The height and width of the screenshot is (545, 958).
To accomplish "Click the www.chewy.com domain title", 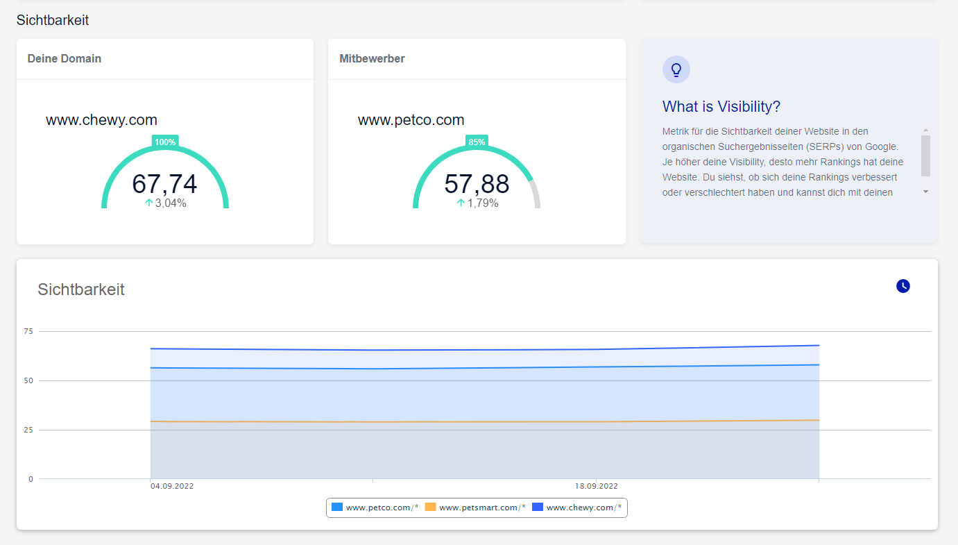I will click(102, 119).
